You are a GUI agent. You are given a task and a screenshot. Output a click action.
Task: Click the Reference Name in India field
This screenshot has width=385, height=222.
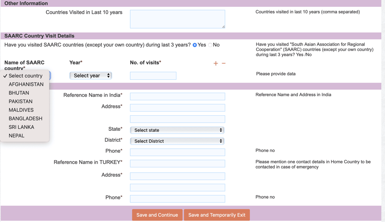coord(178,96)
